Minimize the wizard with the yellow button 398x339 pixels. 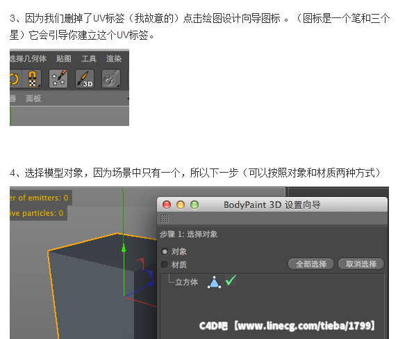(x=181, y=205)
